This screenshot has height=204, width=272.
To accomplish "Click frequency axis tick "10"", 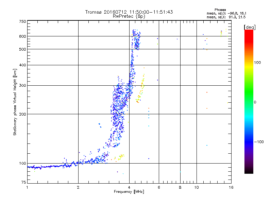I will pos(197,187).
